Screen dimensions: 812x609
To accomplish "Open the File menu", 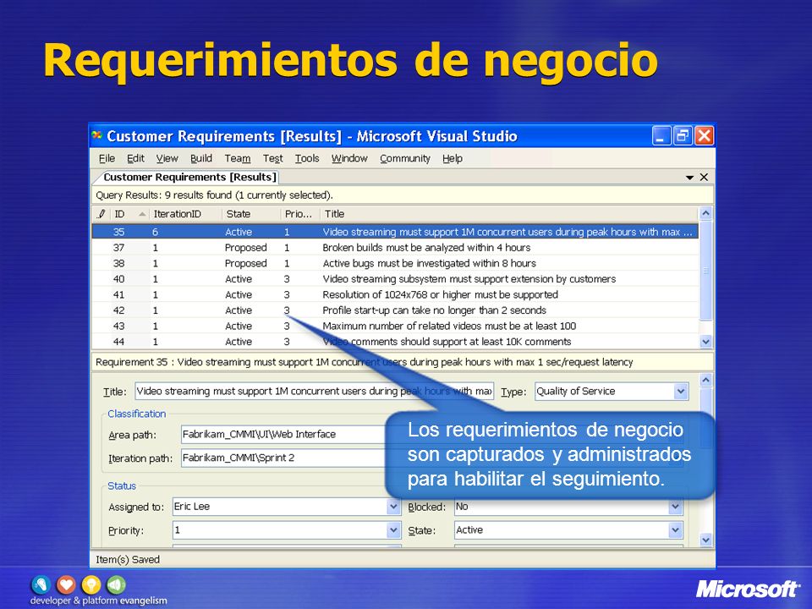I will pos(107,158).
